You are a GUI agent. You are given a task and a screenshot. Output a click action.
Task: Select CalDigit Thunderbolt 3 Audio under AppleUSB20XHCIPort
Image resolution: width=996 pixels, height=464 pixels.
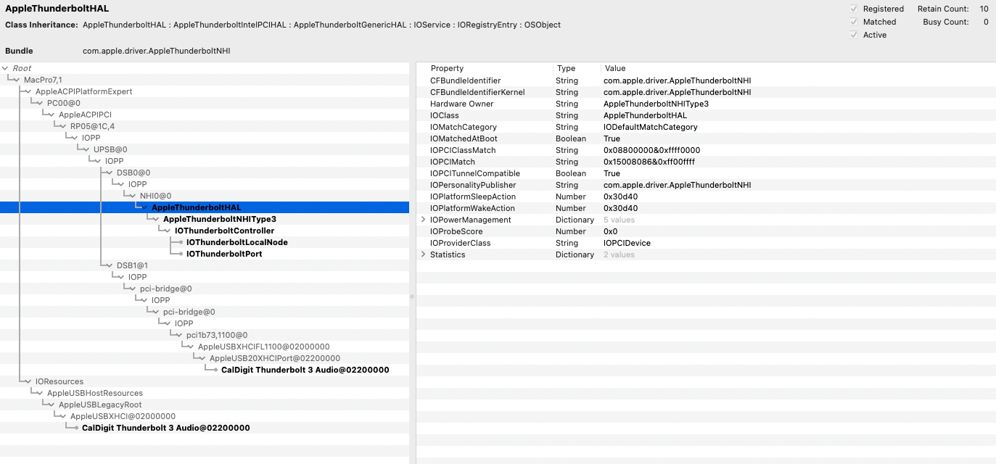point(305,370)
